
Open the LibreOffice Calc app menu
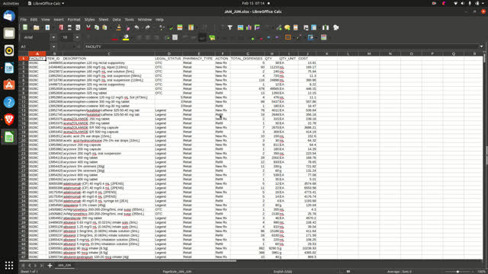(46, 3)
